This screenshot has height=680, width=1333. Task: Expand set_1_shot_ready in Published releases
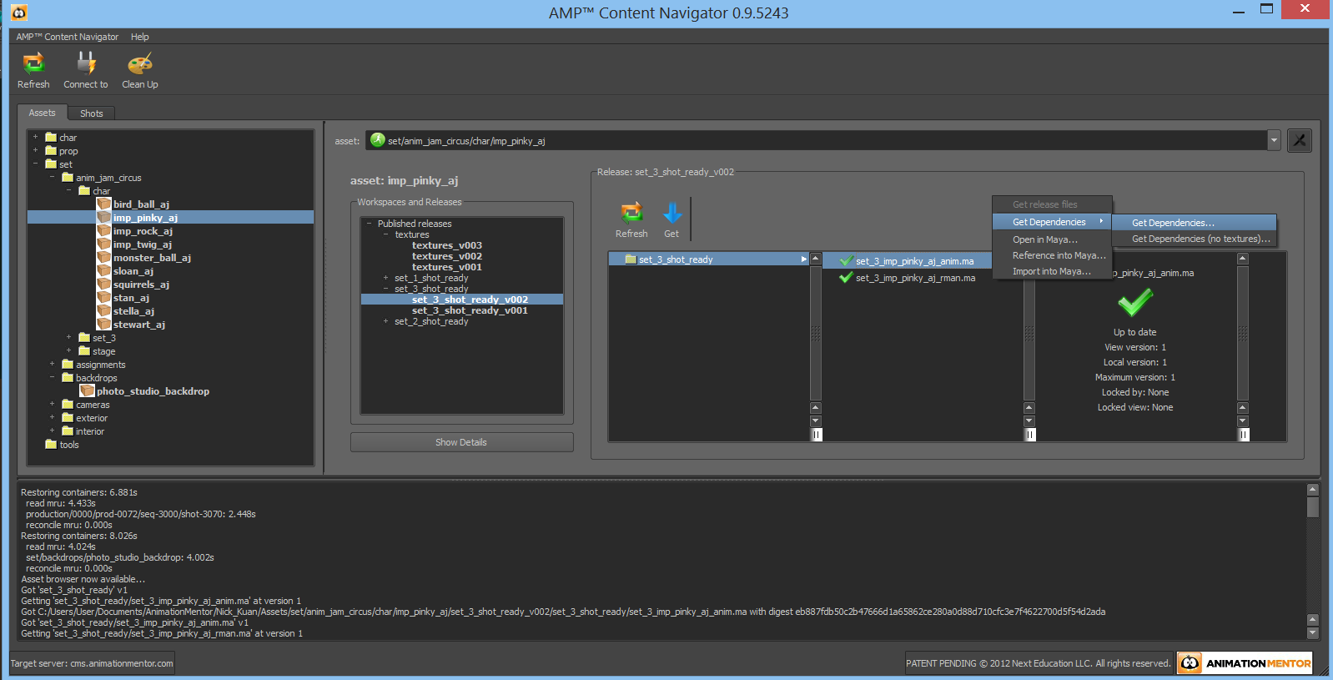pyautogui.click(x=385, y=278)
